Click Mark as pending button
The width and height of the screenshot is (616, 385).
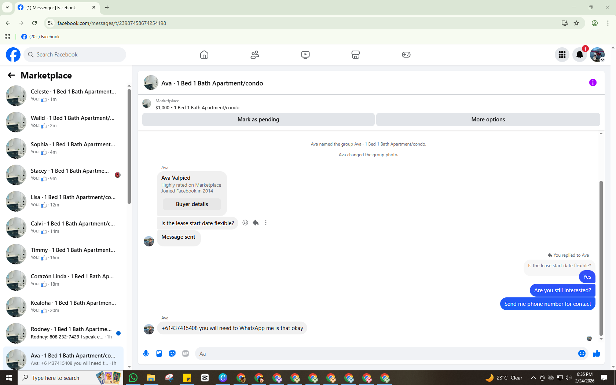point(258,120)
